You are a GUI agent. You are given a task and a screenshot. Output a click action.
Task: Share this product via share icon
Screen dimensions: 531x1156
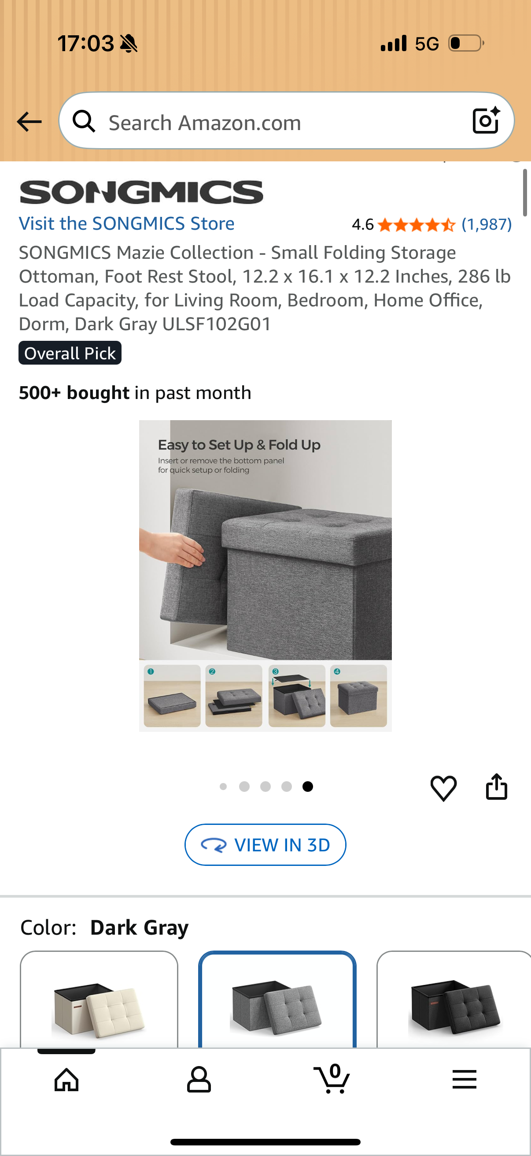497,786
